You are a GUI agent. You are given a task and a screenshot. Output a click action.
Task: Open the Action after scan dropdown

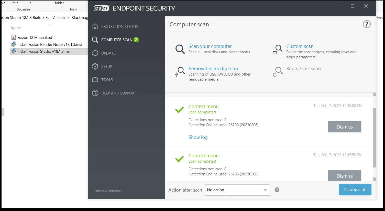(237, 190)
